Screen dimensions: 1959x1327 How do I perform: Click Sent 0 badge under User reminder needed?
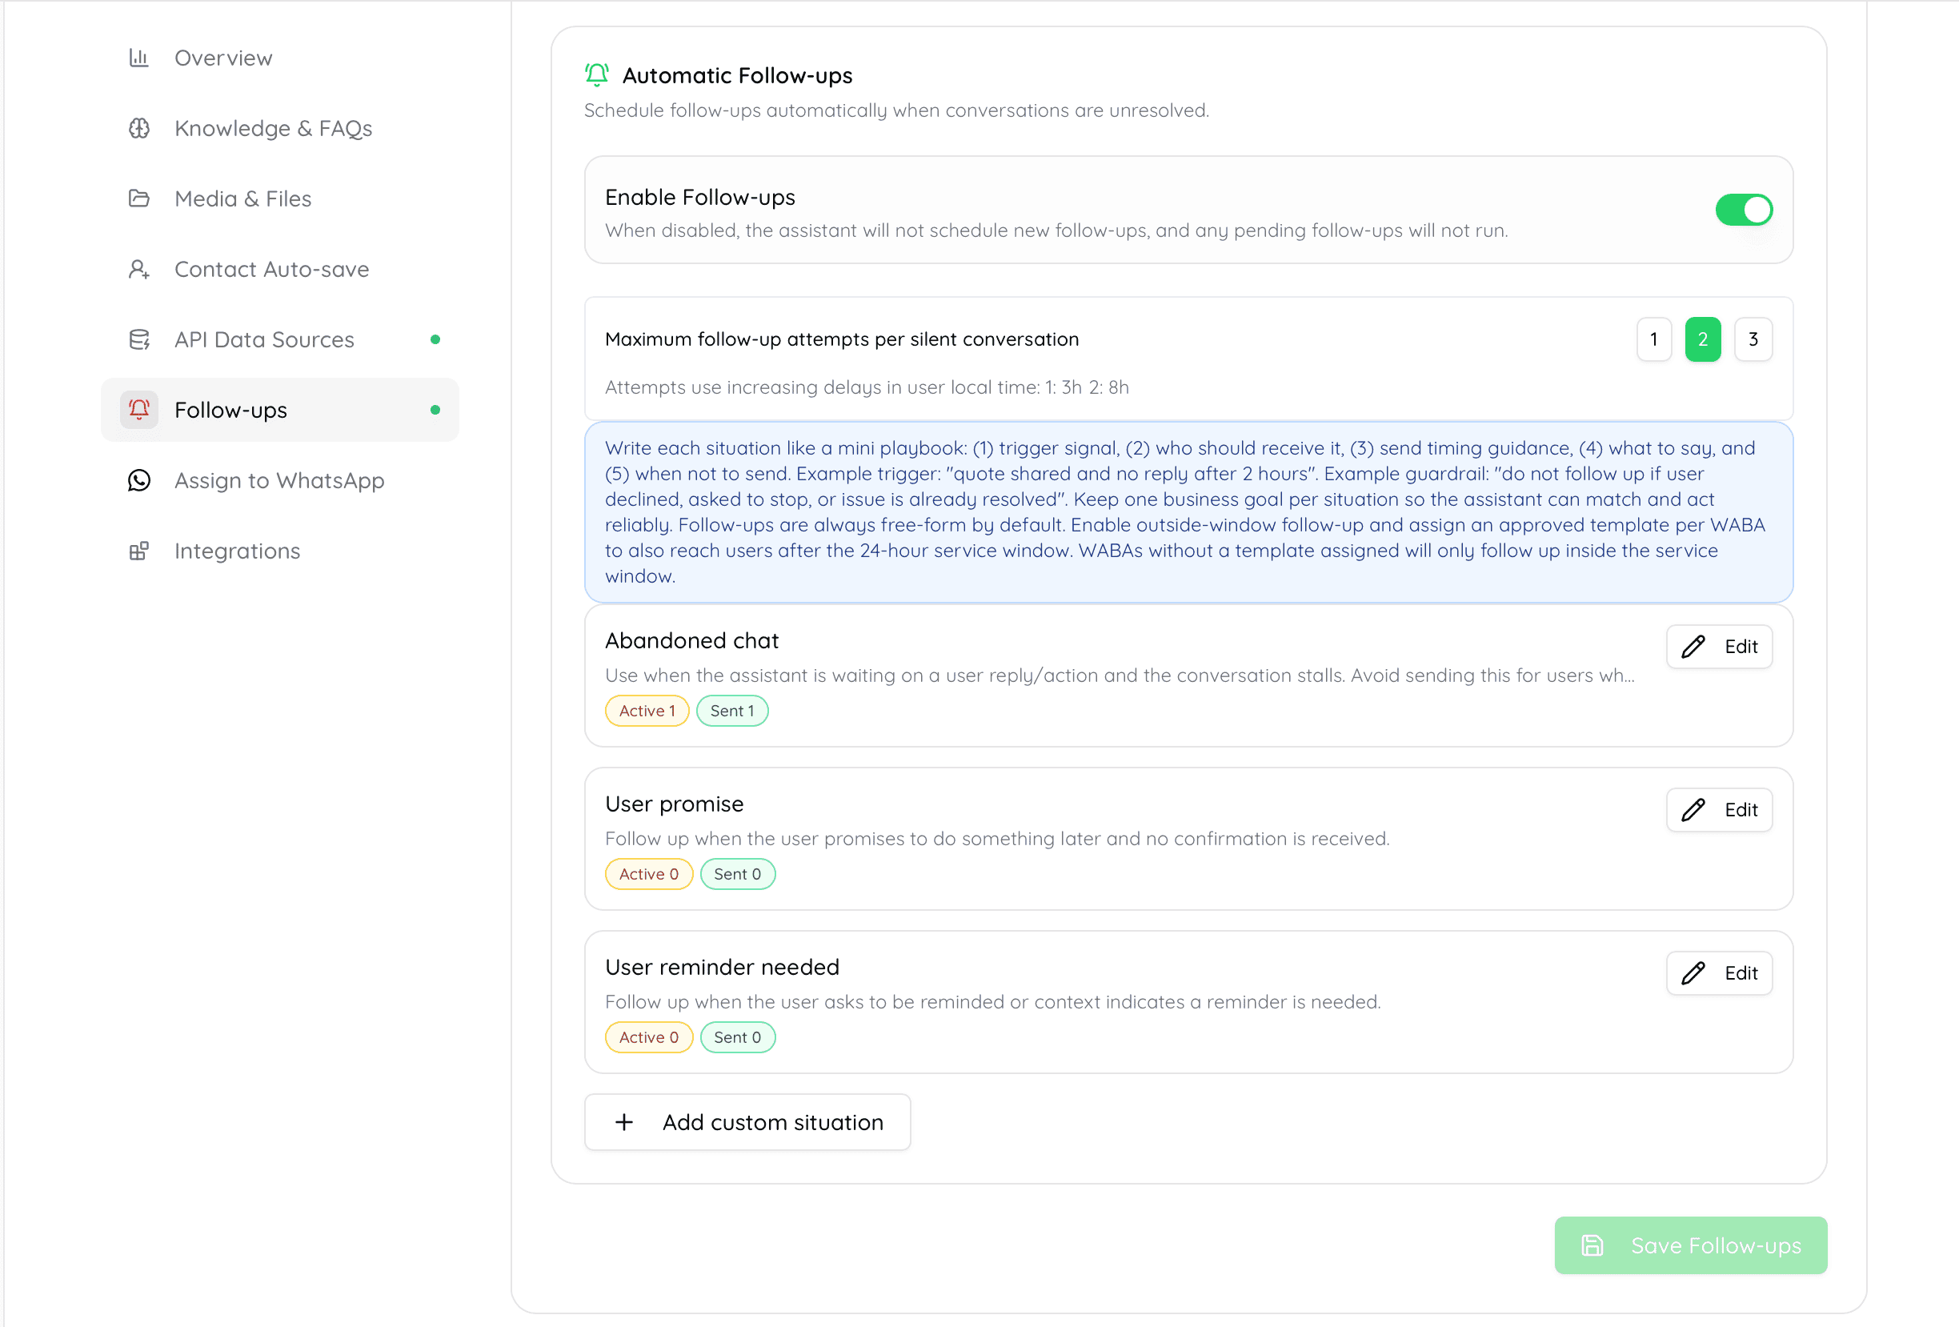tap(738, 1038)
